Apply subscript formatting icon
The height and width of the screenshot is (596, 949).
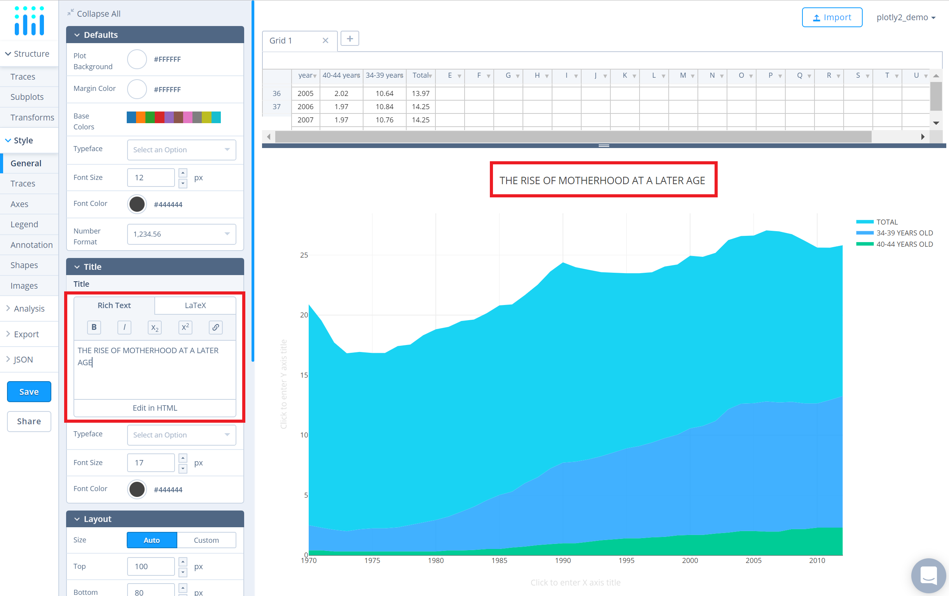click(154, 327)
